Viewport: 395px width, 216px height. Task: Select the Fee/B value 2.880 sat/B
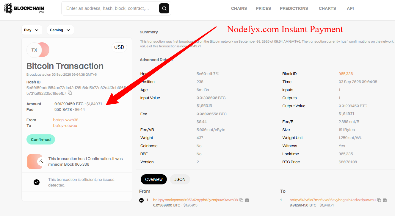[349, 122]
